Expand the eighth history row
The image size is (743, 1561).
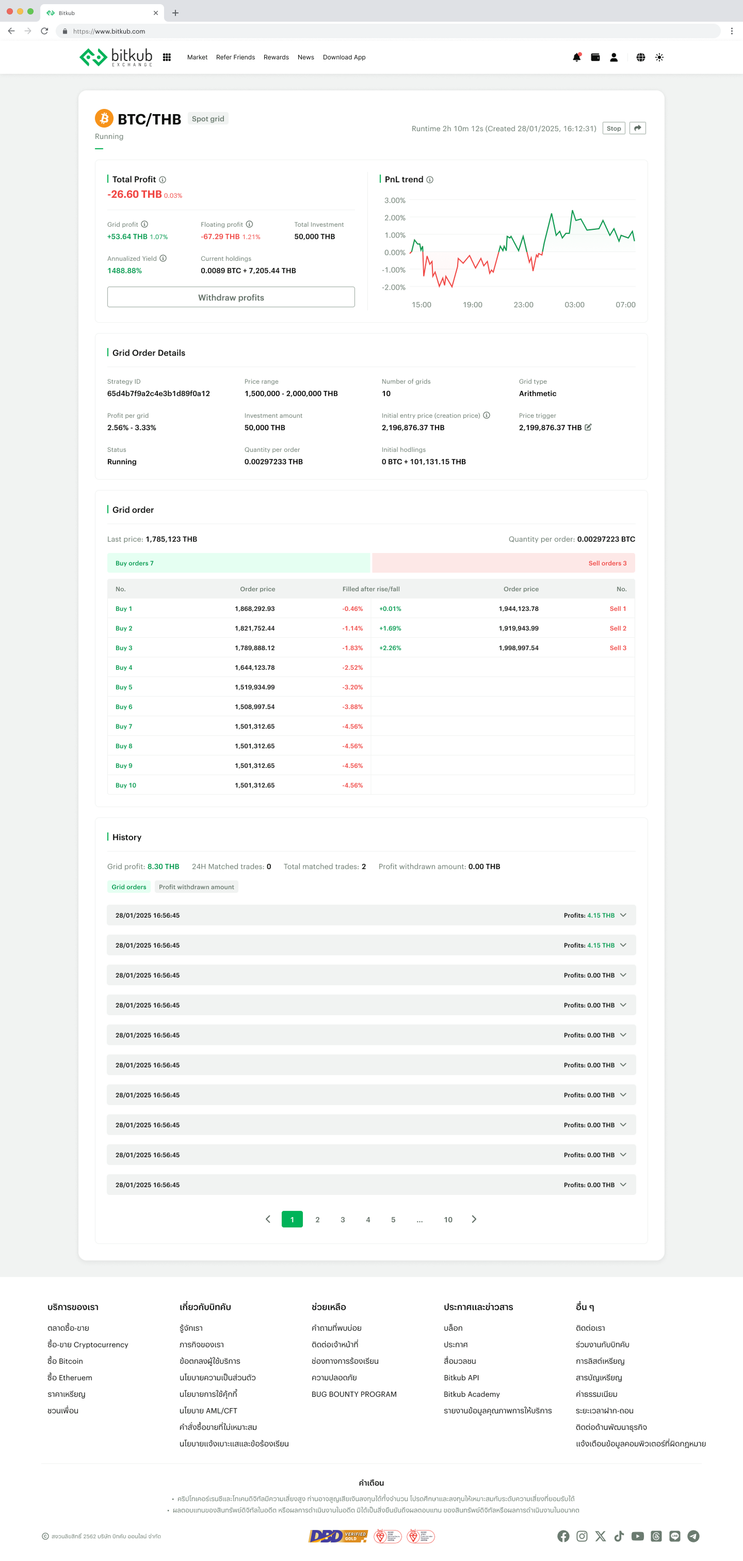pos(371,1125)
